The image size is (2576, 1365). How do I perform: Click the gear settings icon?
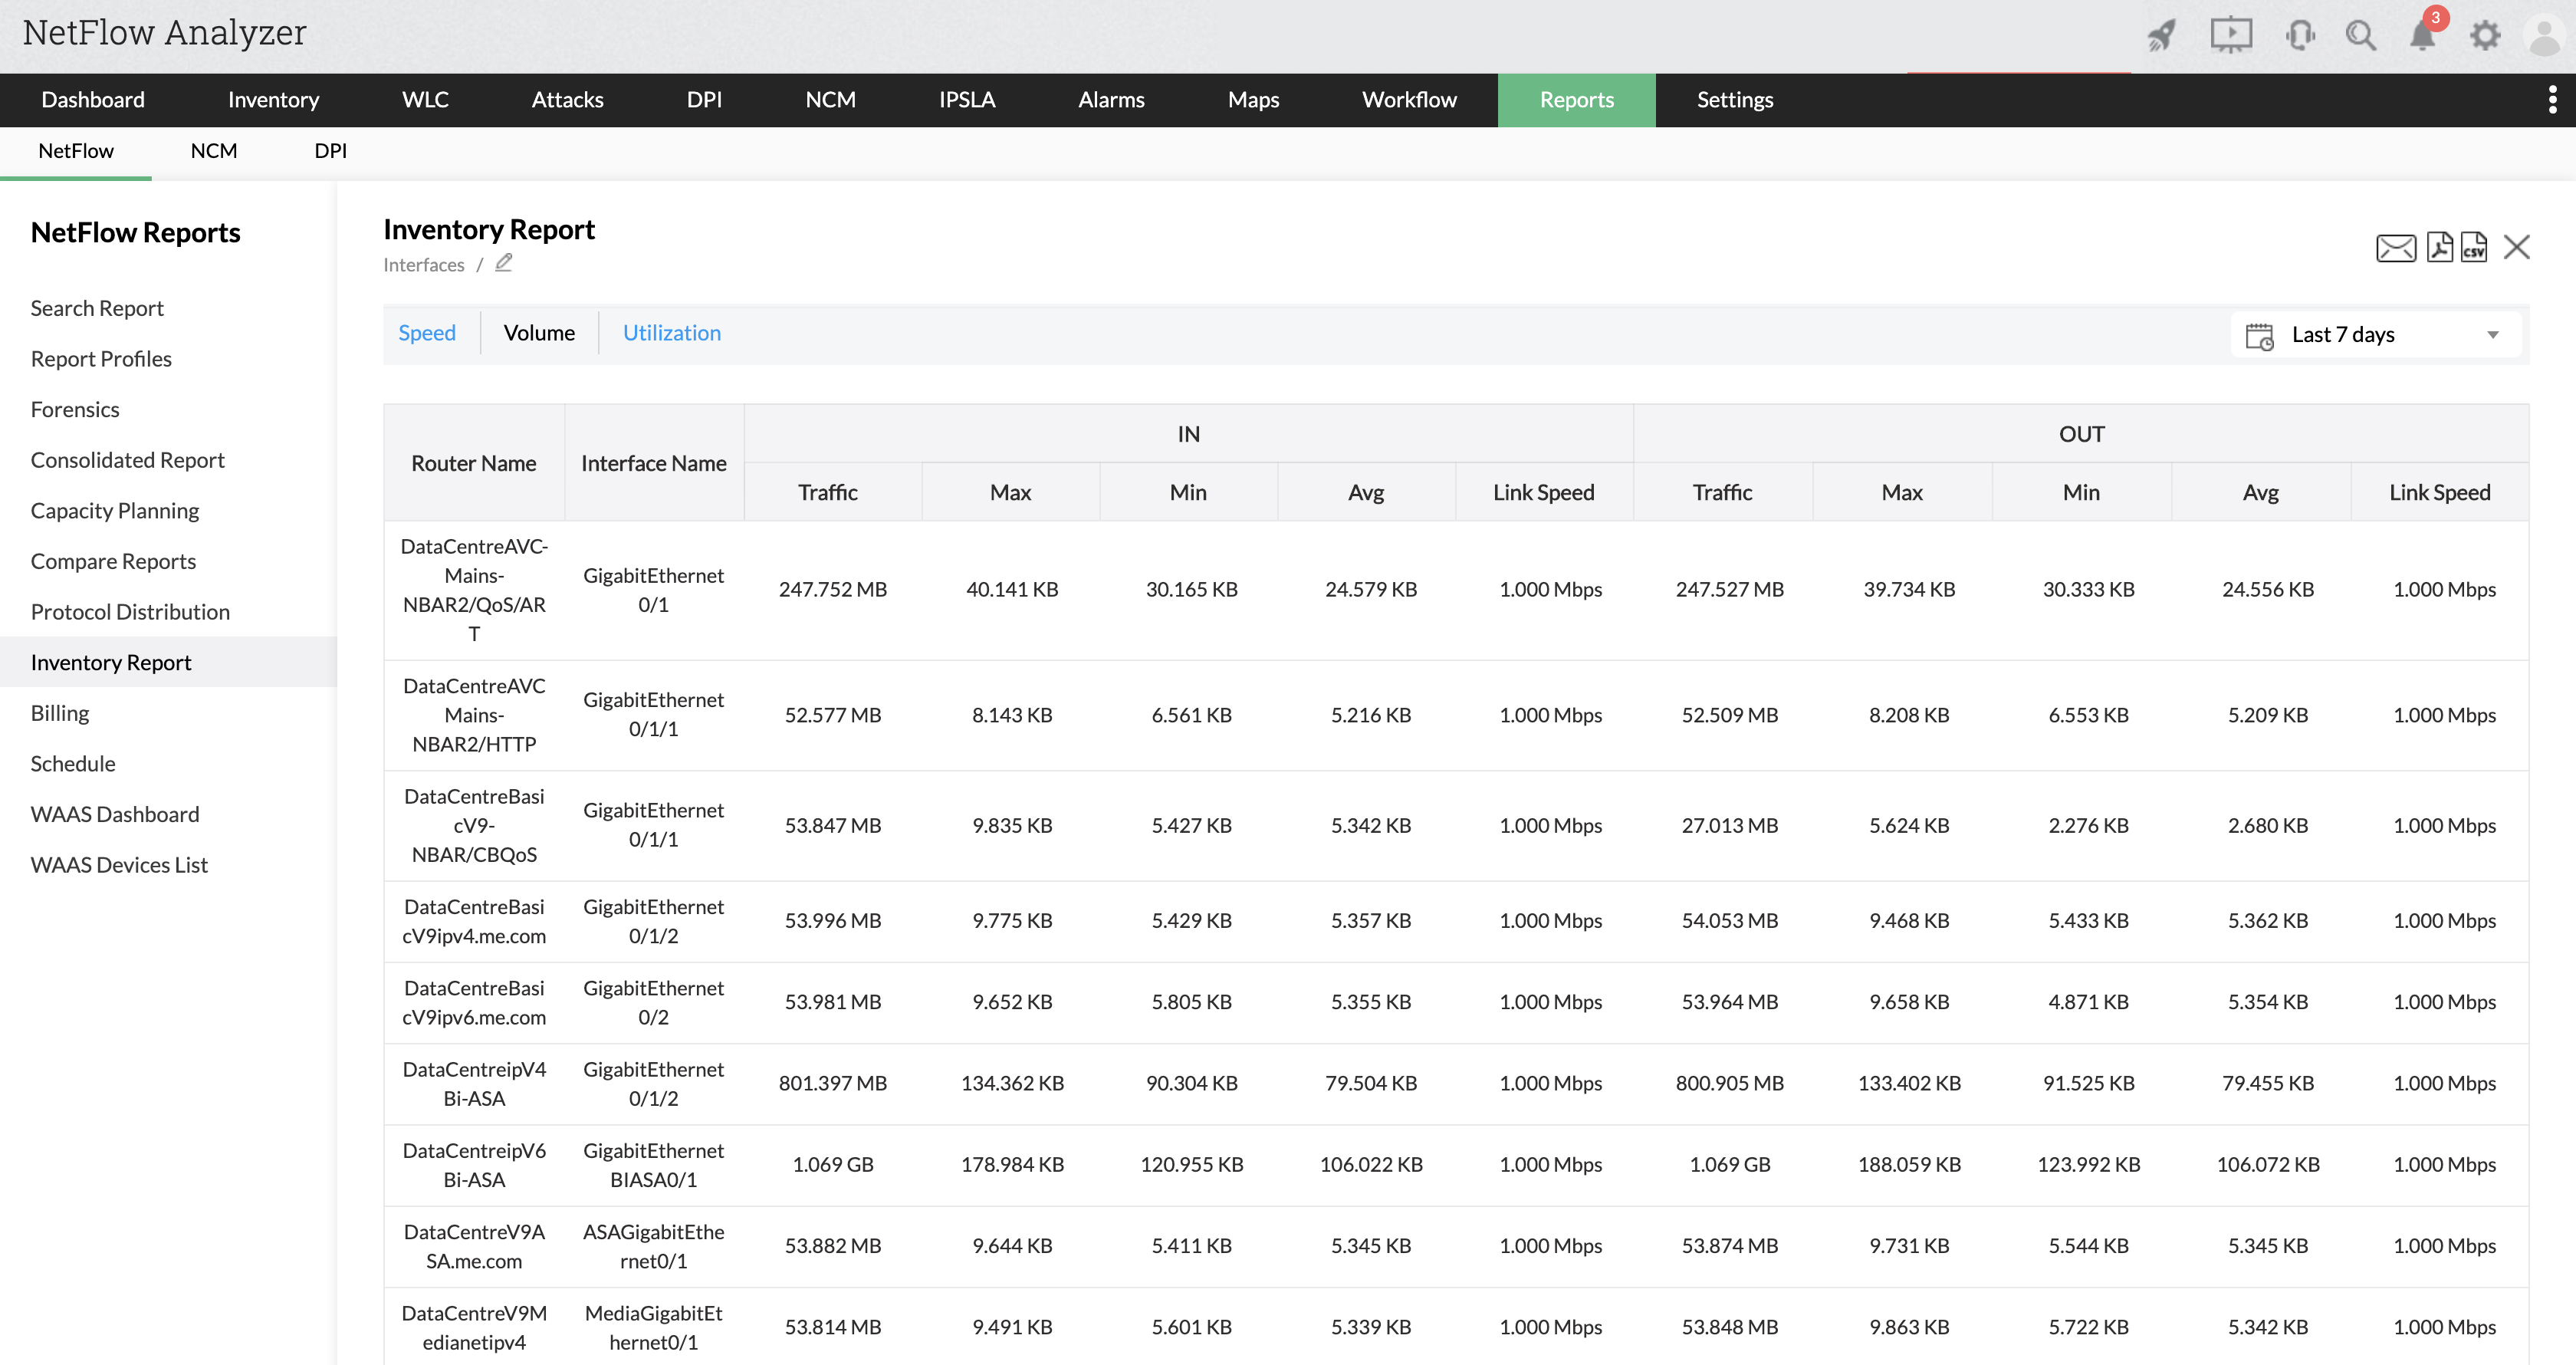pyautogui.click(x=2485, y=36)
